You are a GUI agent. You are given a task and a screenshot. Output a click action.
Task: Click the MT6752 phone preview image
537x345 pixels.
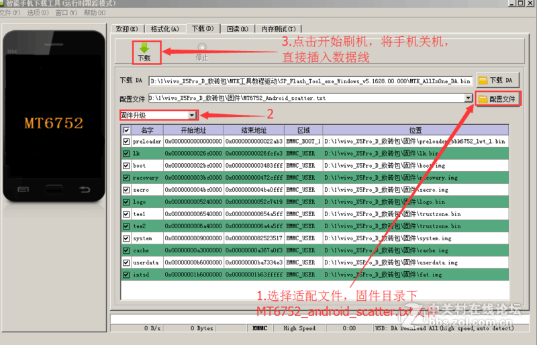pyautogui.click(x=54, y=117)
